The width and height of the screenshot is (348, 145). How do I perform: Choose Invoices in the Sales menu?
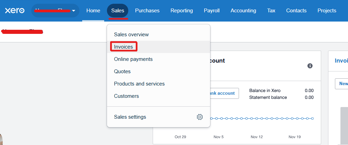(159, 47)
